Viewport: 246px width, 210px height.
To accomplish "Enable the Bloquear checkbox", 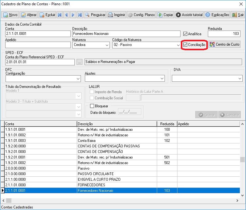I will 92,106.
